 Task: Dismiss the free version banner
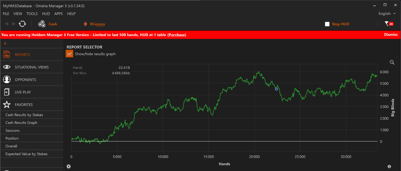pos(391,35)
